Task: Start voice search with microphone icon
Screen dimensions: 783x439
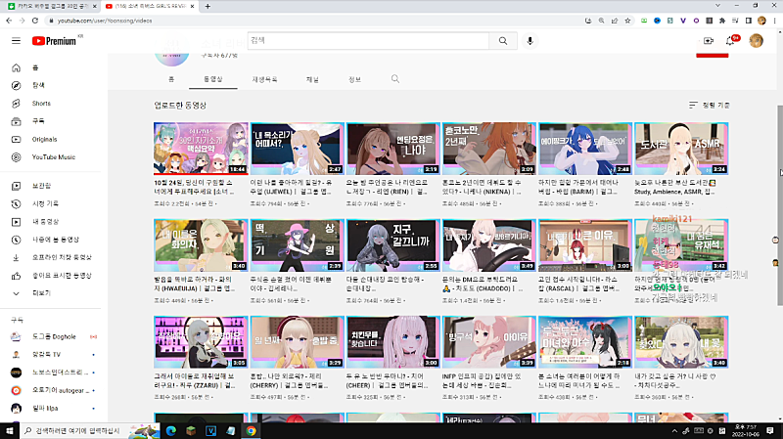Action: coord(530,41)
